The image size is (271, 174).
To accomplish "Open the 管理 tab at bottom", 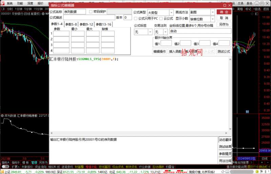I will pyautogui.click(x=34, y=163).
